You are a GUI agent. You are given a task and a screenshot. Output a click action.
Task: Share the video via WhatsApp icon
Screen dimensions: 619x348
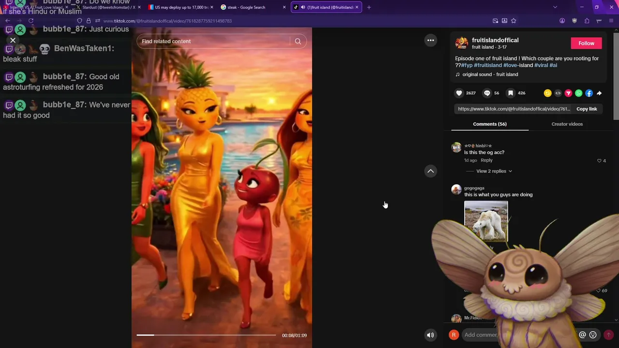(578, 93)
